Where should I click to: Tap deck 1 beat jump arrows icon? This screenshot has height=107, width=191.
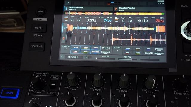[x=79, y=18]
